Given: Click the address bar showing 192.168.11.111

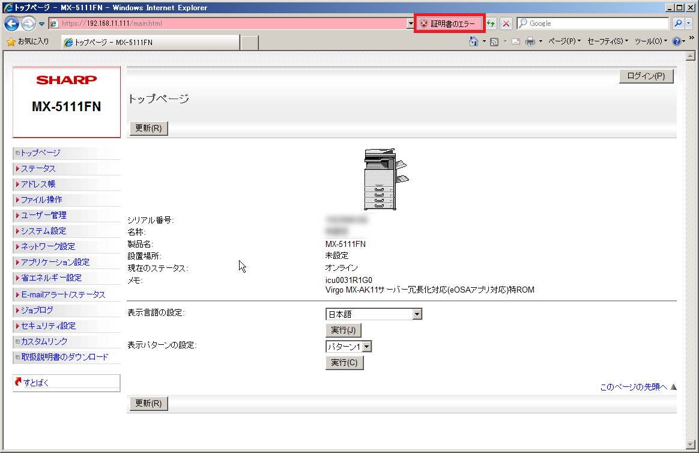Looking at the screenshot, I should [228, 23].
